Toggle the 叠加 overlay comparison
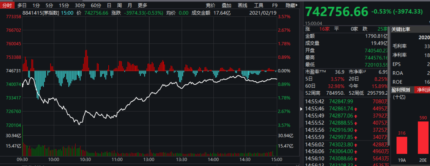The height and width of the screenshot is (166, 430). click(227, 6)
